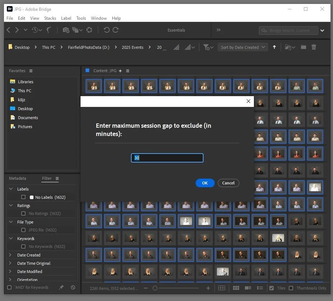Click the clear filter icon
The image size is (333, 301).
coord(73,287)
